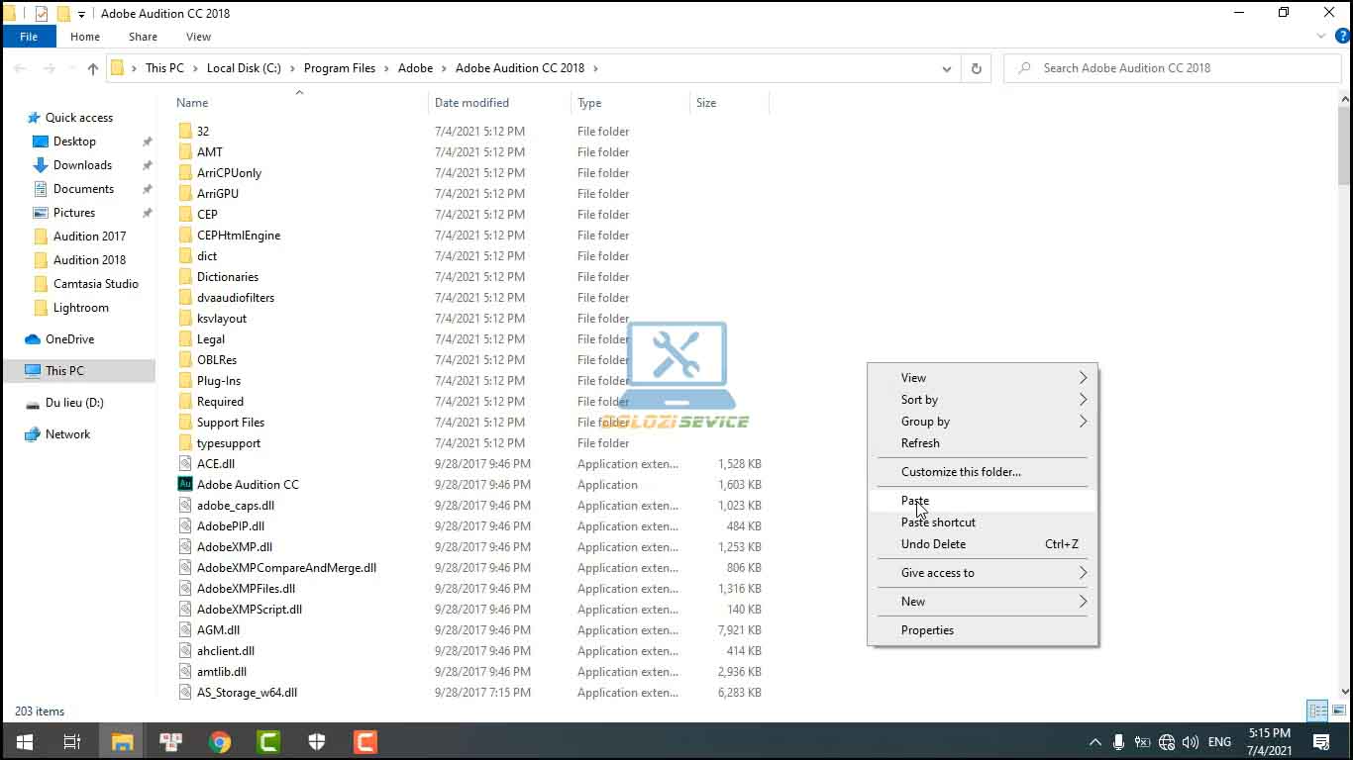Click the Refresh button beside the address bar

pos(976,68)
